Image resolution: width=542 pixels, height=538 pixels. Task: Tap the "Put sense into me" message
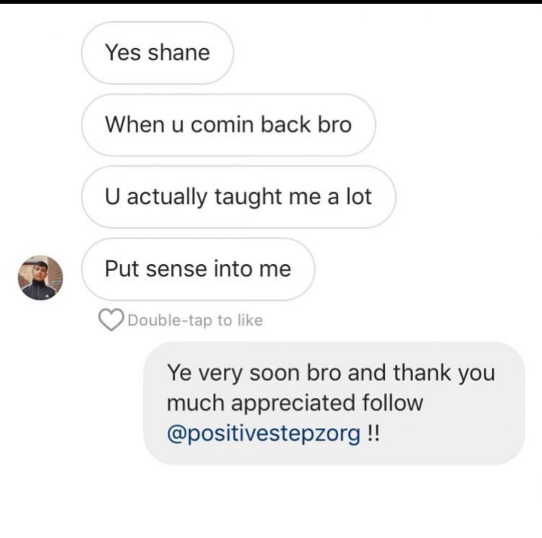198,269
